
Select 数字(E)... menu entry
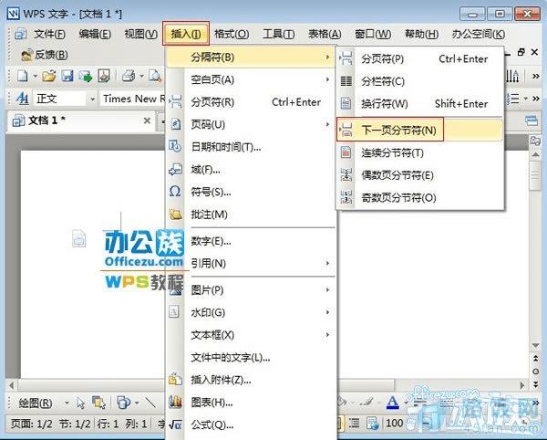pyautogui.click(x=251, y=241)
